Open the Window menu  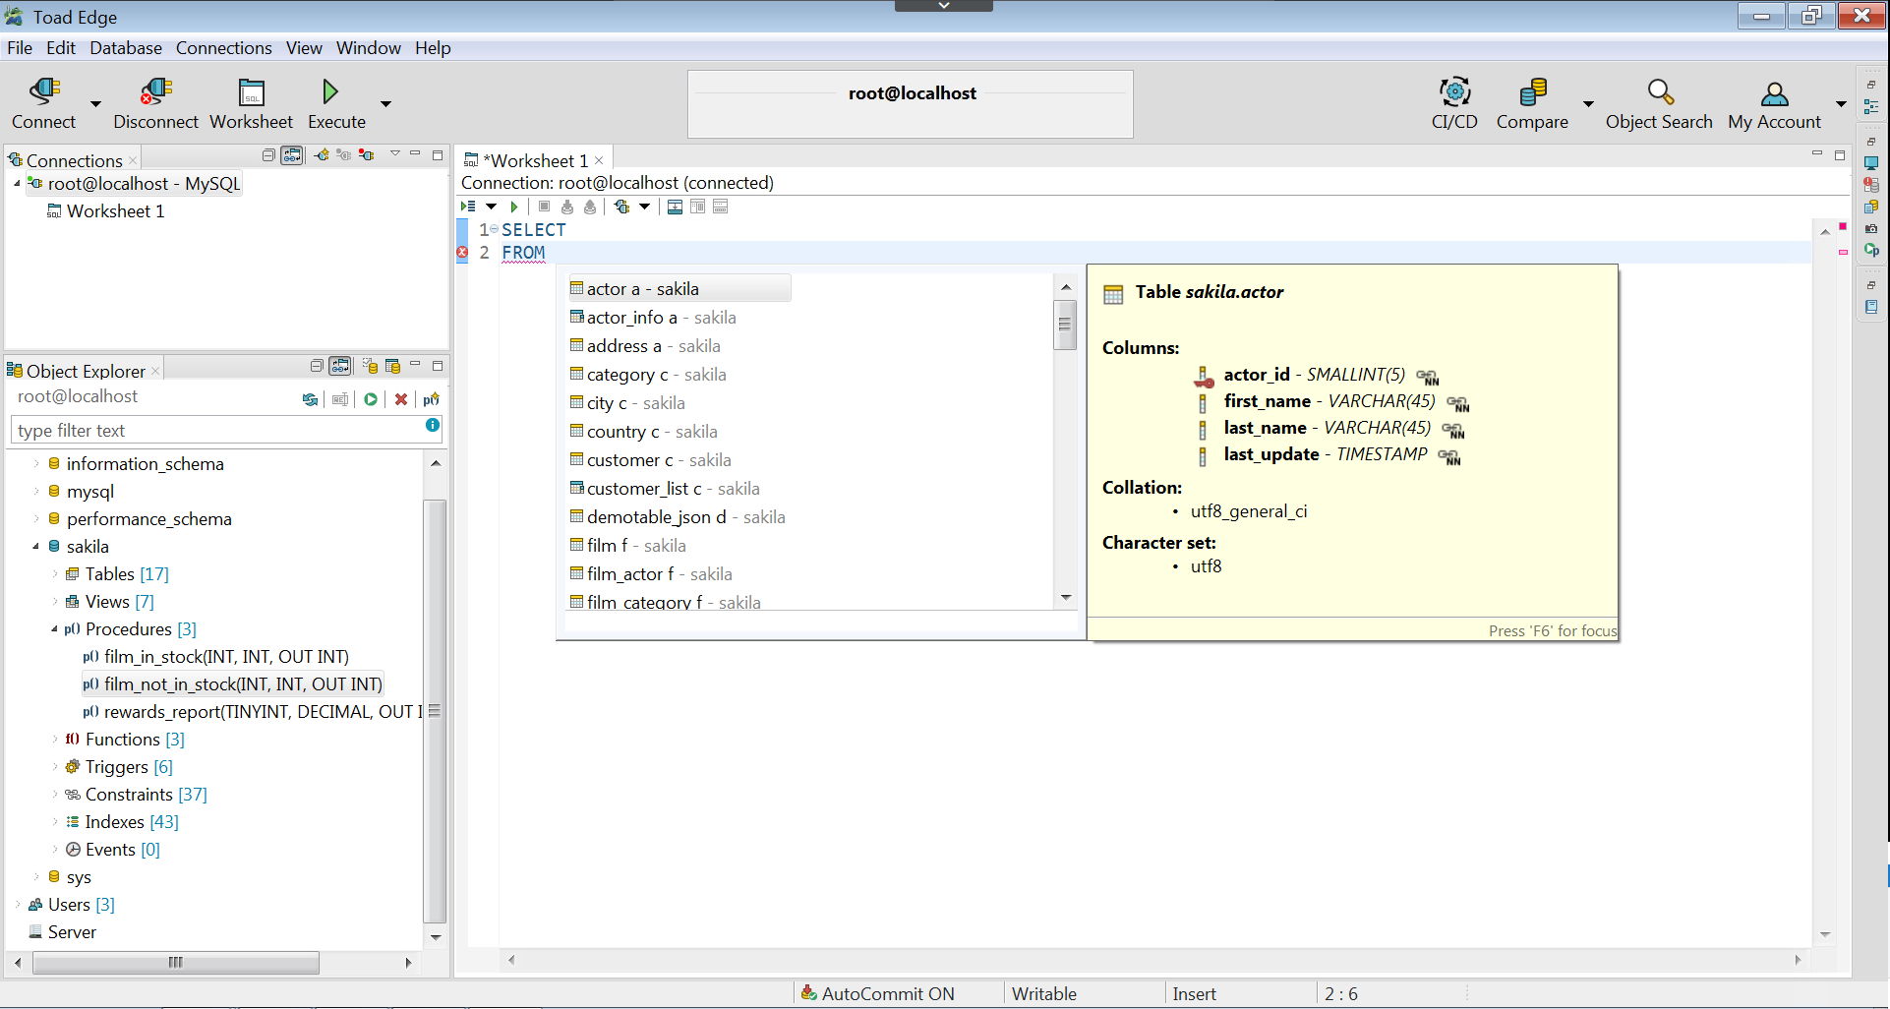point(368,47)
